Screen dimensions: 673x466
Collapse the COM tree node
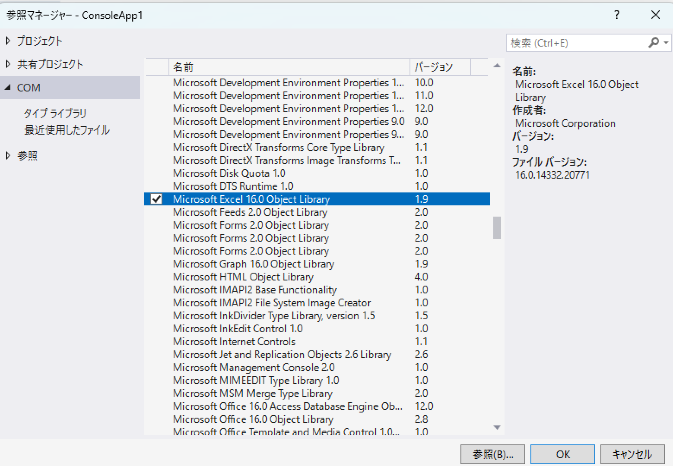[x=8, y=87]
